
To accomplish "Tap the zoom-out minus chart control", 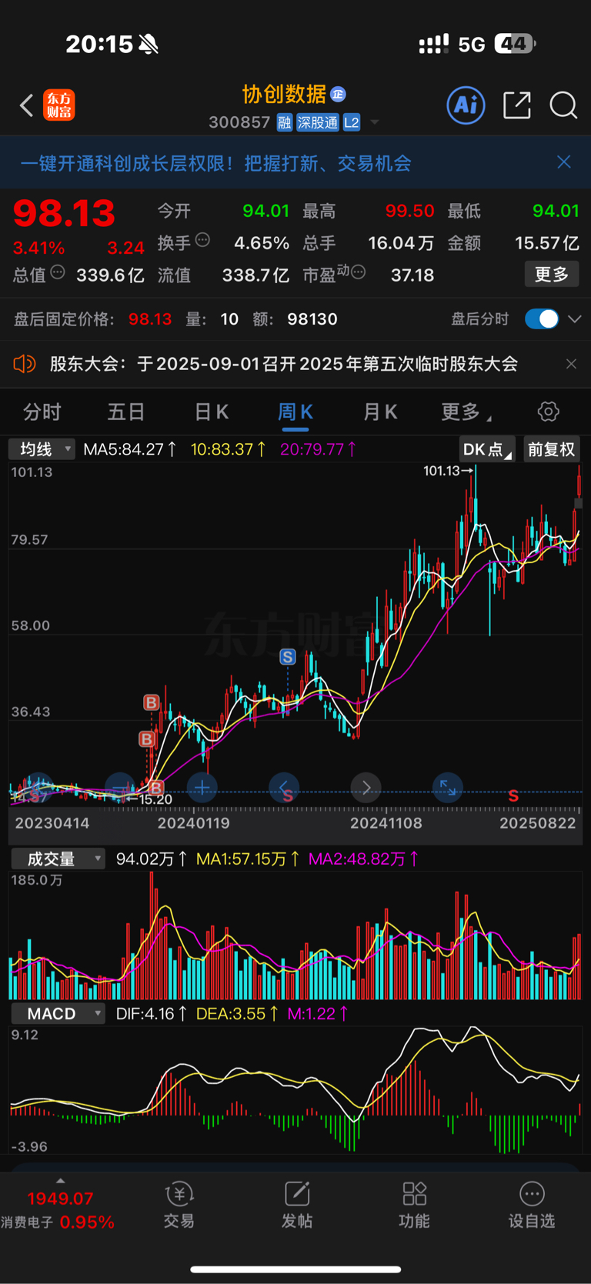I will 120,788.
